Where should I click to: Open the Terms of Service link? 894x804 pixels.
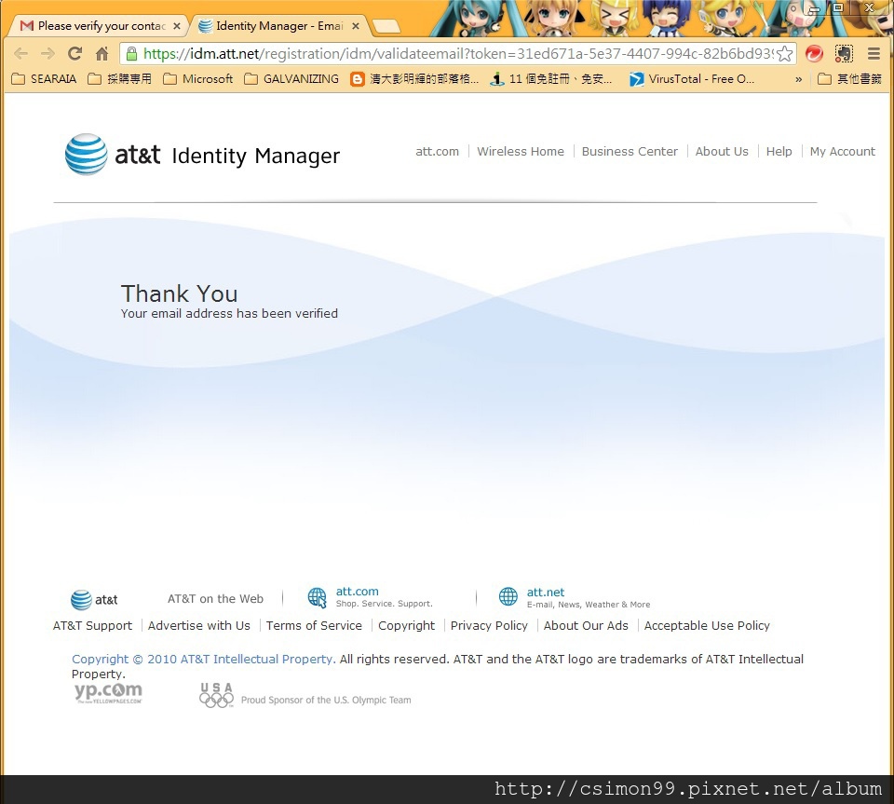(x=314, y=625)
